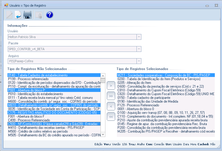
Task: Select C499 - Processo Referenciado
Action: coord(54,120)
